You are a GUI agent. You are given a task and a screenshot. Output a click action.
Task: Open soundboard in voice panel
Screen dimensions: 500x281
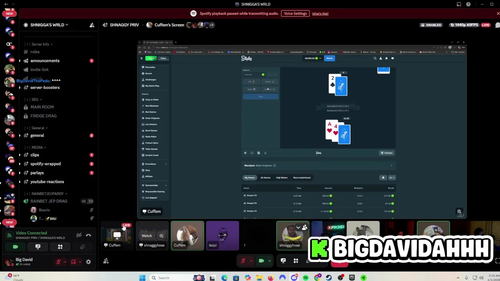click(x=83, y=247)
